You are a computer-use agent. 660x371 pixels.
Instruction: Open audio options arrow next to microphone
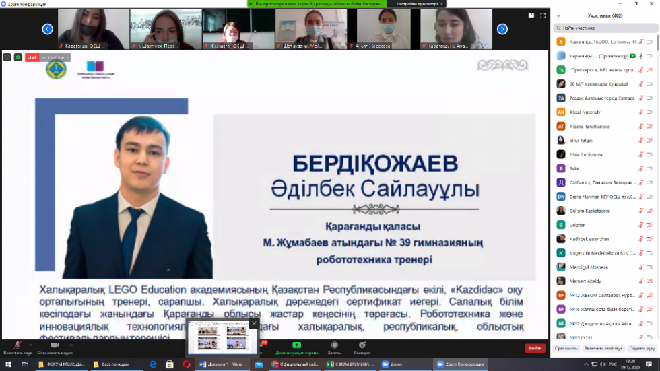pyautogui.click(x=30, y=345)
